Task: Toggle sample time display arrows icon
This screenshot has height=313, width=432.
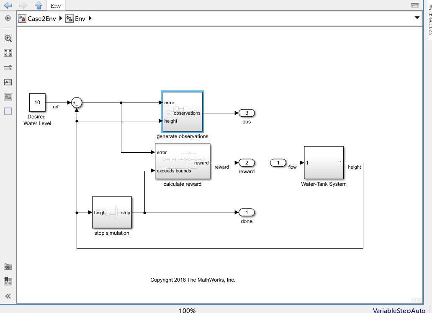Action: (8, 67)
